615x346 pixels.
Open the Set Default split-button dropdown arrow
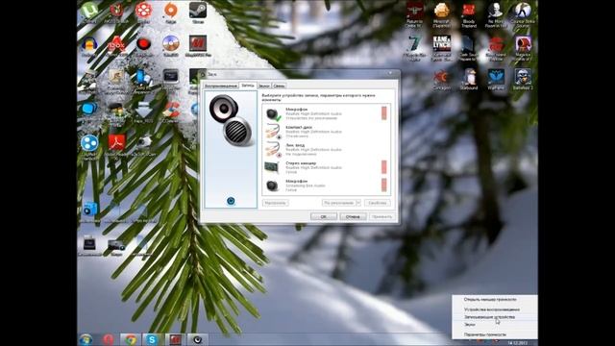[x=358, y=203]
